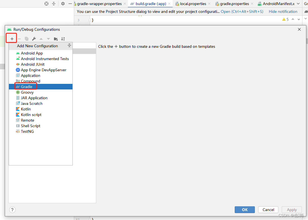Screen dimensions: 308x220
Task: Click the Move Configuration Up arrow
Action: (41, 39)
